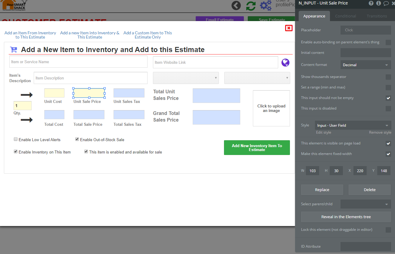Click Reveal in the Elements tree
395x254 pixels.
[x=346, y=217]
